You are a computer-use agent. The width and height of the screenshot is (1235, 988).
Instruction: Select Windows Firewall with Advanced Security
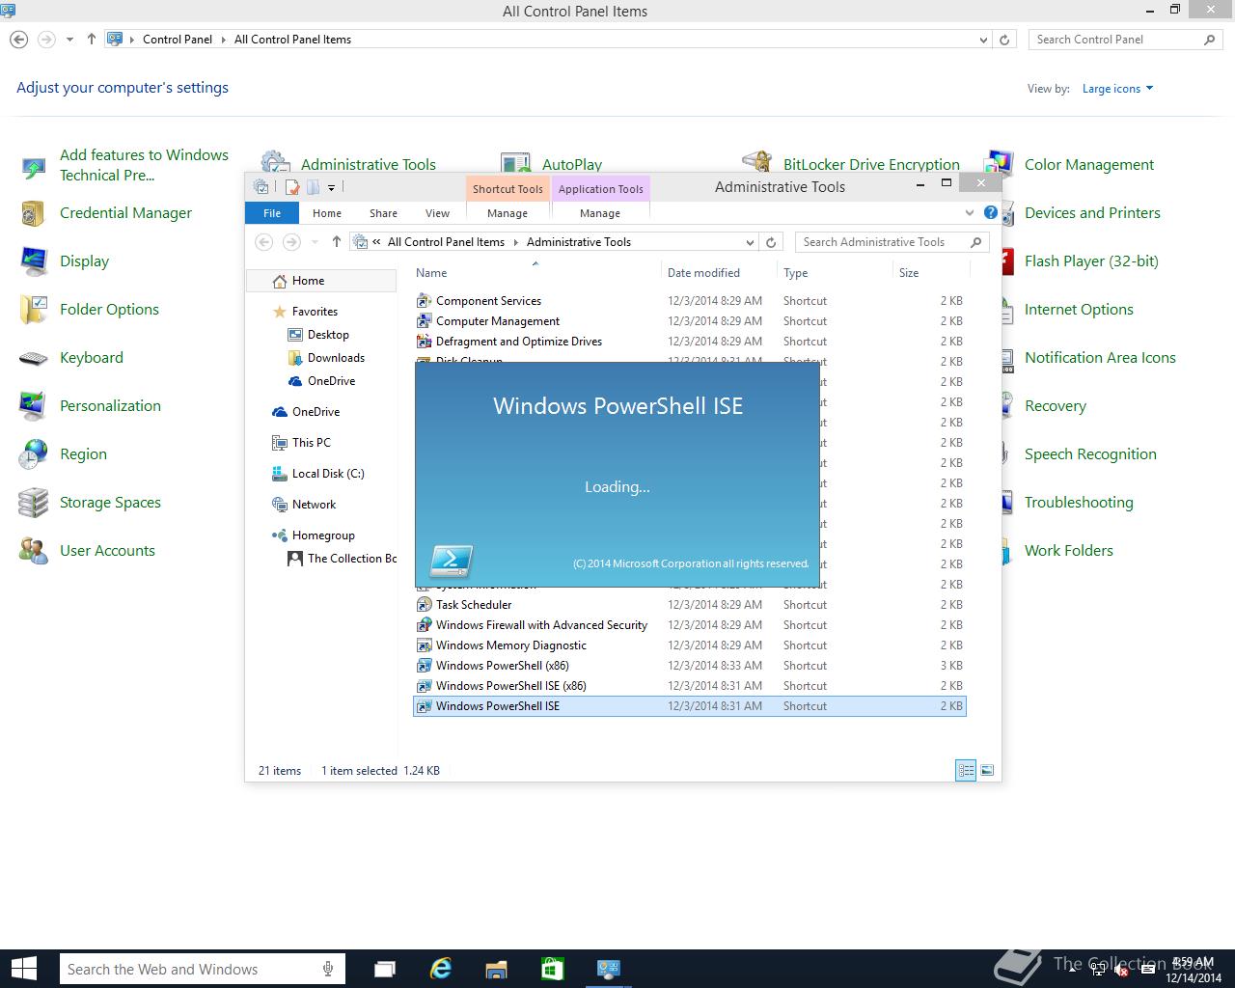pyautogui.click(x=689, y=625)
